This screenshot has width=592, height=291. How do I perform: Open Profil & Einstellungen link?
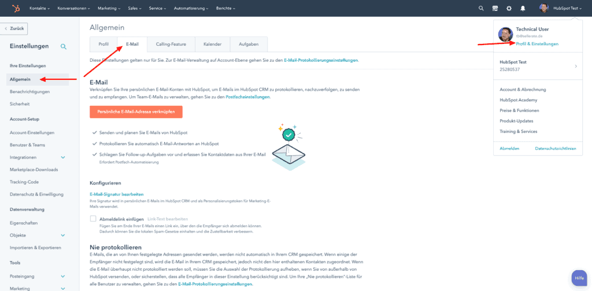click(x=537, y=44)
